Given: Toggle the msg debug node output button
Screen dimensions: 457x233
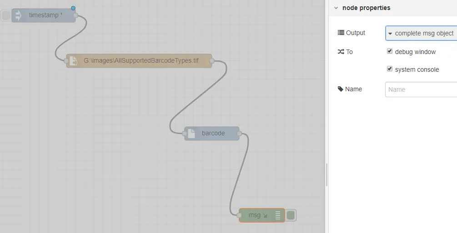Looking at the screenshot, I should click(291, 215).
